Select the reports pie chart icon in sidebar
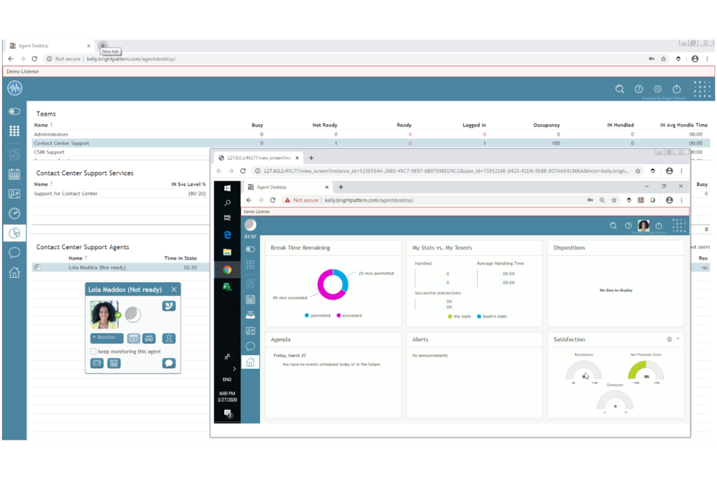This screenshot has width=717, height=478. tap(15, 232)
